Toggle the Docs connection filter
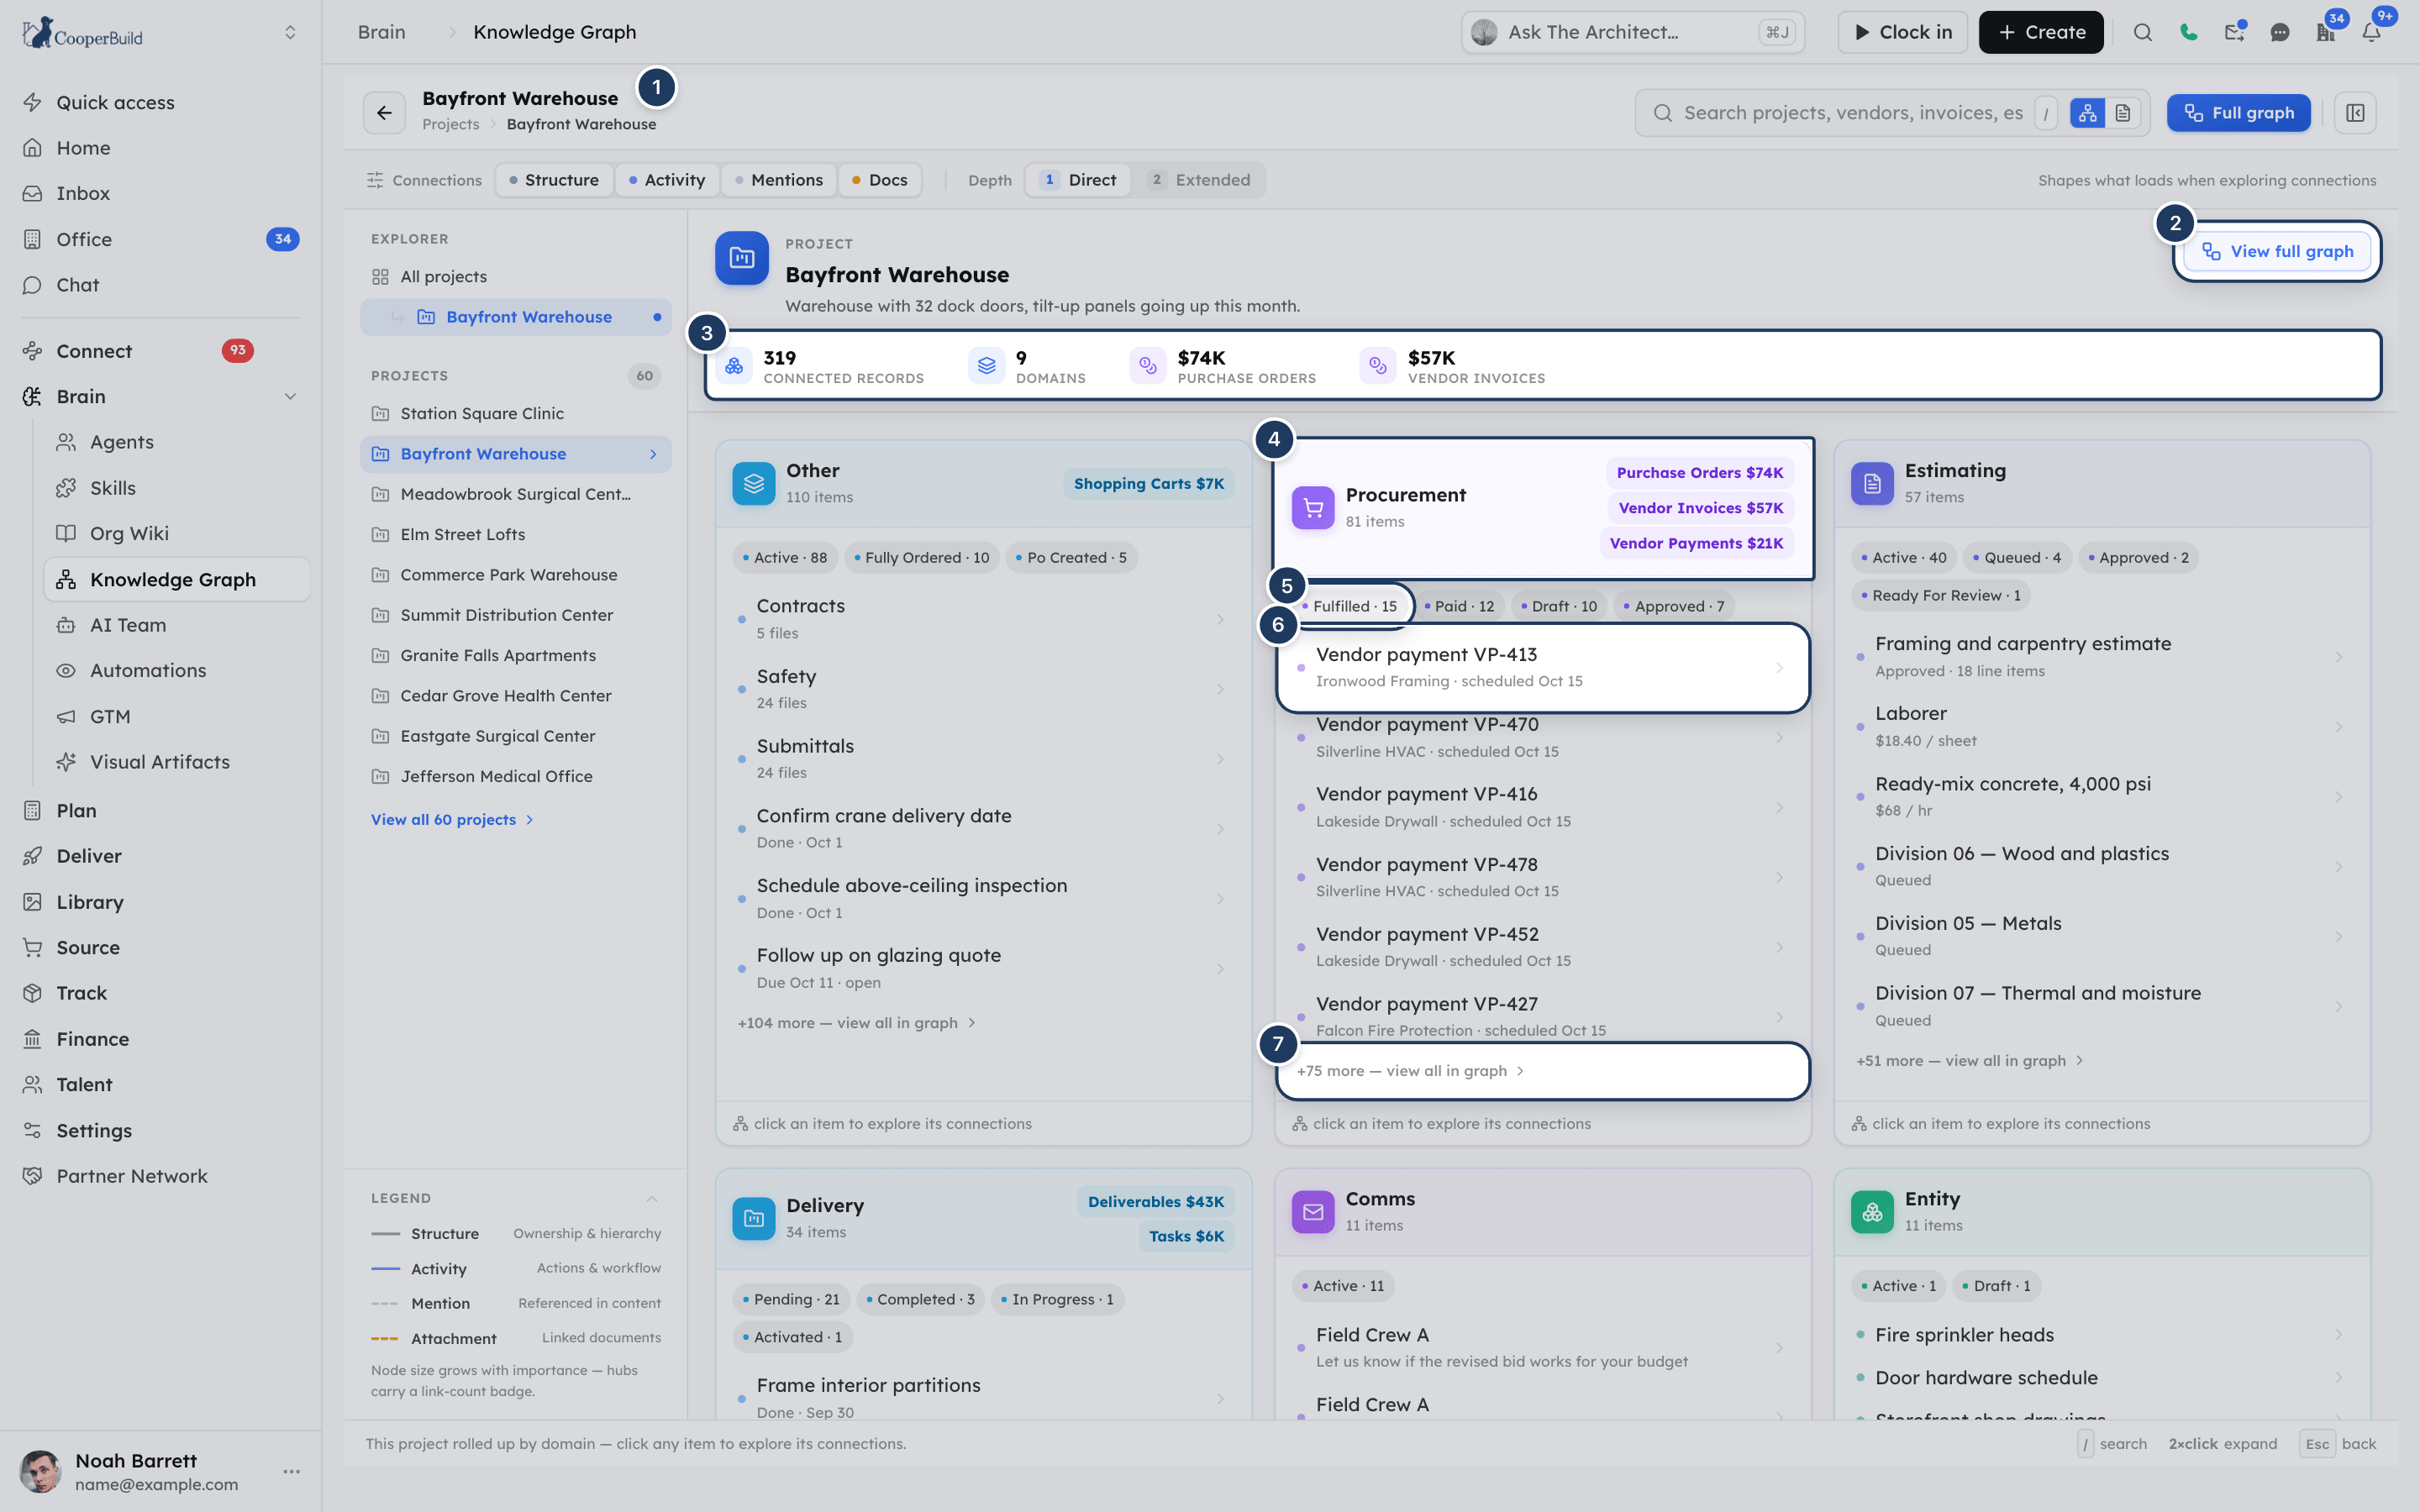2420x1512 pixels. click(880, 180)
